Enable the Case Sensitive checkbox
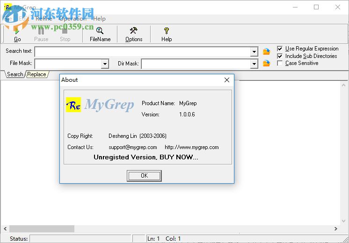Screen dimensions: 349x243 280,63
